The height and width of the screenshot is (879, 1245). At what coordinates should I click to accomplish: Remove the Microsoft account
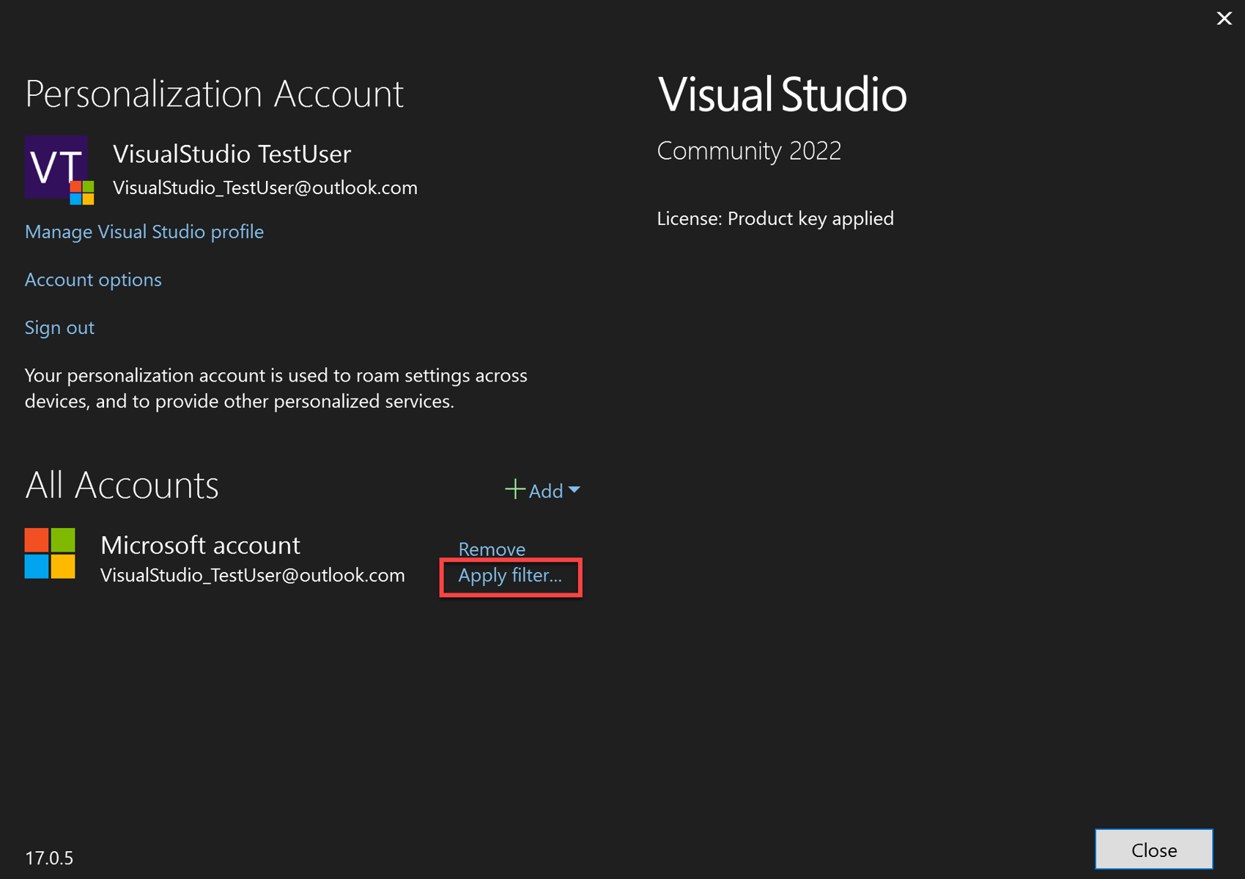[x=492, y=549]
